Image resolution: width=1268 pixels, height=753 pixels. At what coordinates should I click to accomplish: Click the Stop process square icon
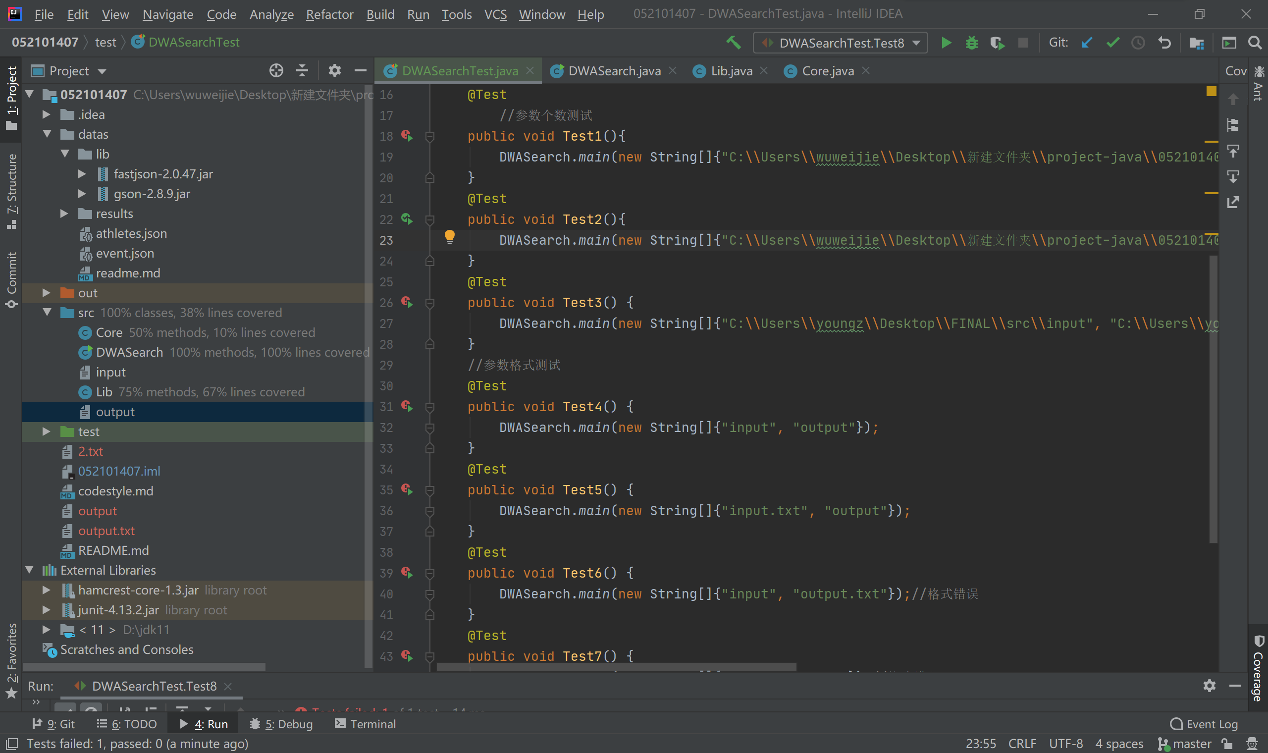click(x=1023, y=43)
